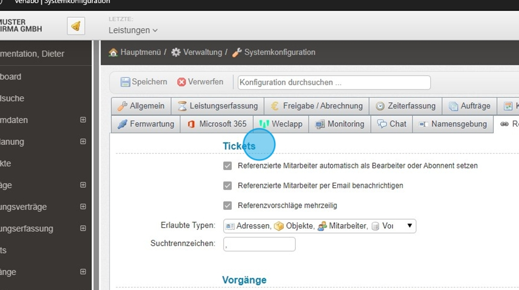The height and width of the screenshot is (290, 519).
Task: Click the Hauptmenü home icon
Action: (x=114, y=52)
